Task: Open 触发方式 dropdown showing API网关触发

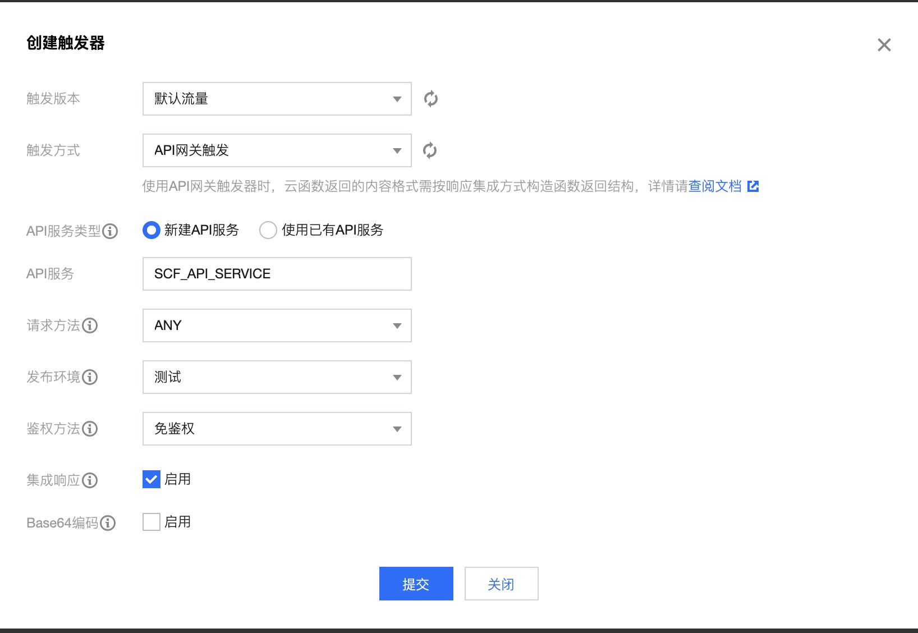Action: pos(277,150)
